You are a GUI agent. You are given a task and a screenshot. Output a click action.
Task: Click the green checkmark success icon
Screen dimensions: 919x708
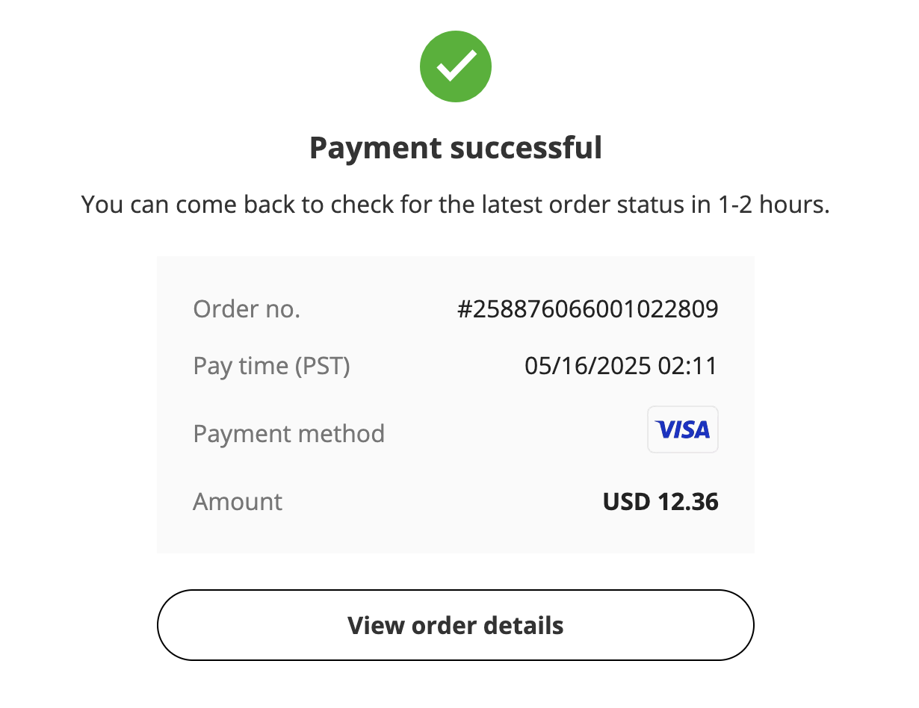coord(456,67)
